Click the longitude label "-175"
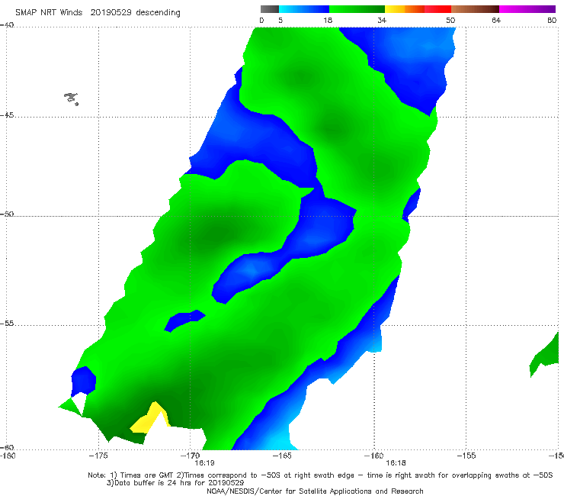Viewport: 564px width, 496px height. click(x=98, y=456)
